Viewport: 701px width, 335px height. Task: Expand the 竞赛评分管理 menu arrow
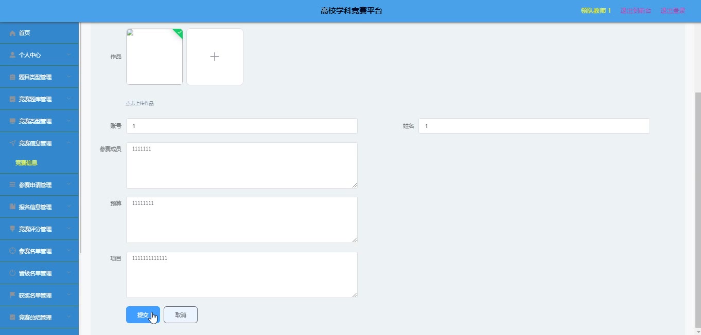pyautogui.click(x=68, y=229)
